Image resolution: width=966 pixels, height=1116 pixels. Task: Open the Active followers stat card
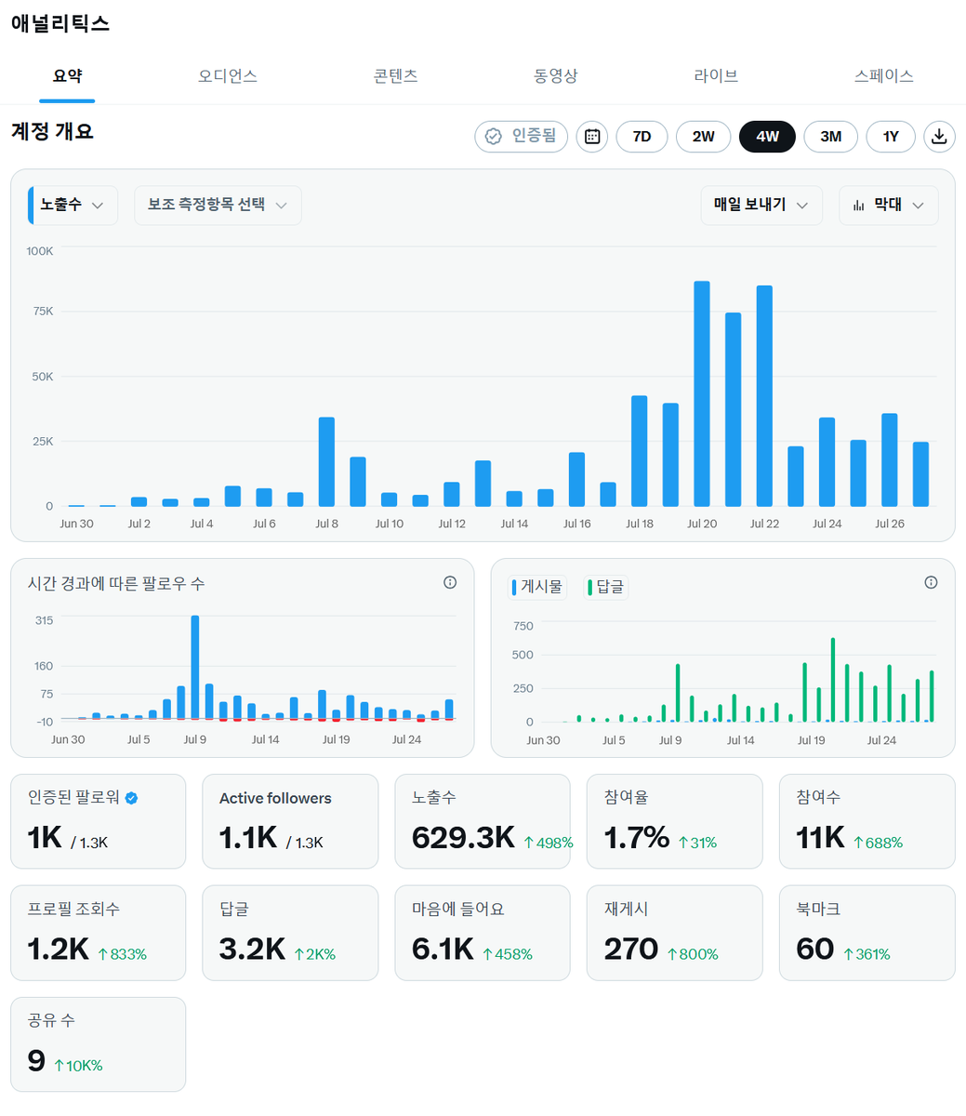point(290,821)
